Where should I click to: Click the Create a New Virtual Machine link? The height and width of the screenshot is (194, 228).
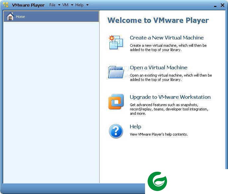[167, 38]
